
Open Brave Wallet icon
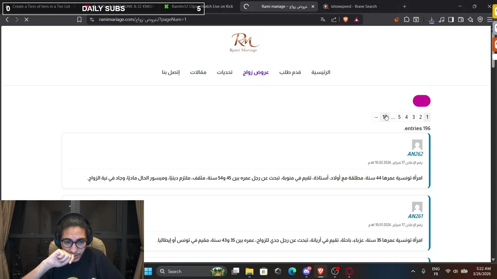pyautogui.click(x=461, y=19)
